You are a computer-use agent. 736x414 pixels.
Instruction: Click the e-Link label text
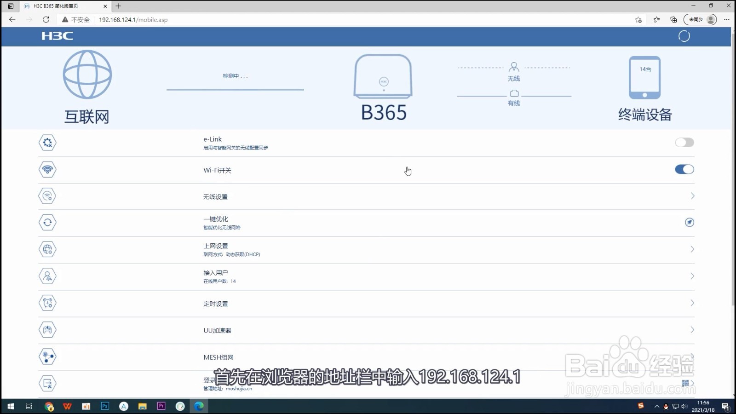coord(213,139)
